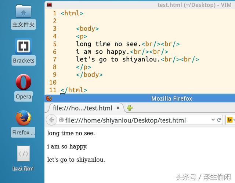The height and width of the screenshot is (183, 235).
Task: Close the test.html browser tab
Action: (x=118, y=108)
